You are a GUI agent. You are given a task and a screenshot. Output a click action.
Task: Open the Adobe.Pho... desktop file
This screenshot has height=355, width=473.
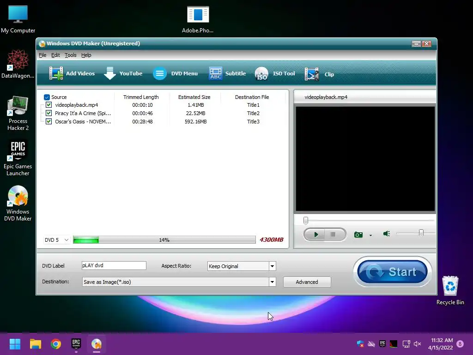pyautogui.click(x=198, y=19)
